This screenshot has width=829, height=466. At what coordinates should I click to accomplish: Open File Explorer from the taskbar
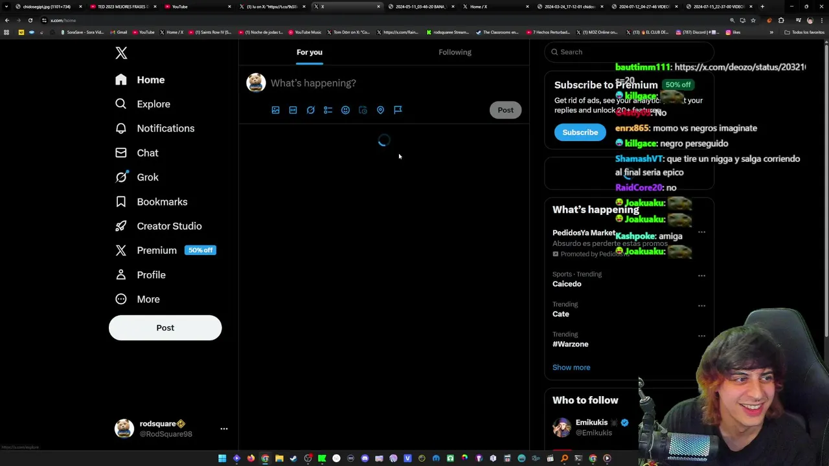click(x=279, y=458)
